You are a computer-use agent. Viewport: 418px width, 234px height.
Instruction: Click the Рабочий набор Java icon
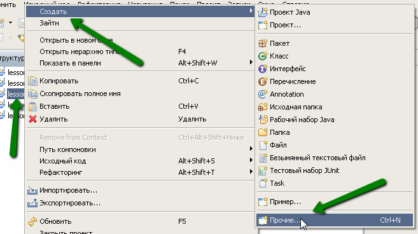point(263,120)
